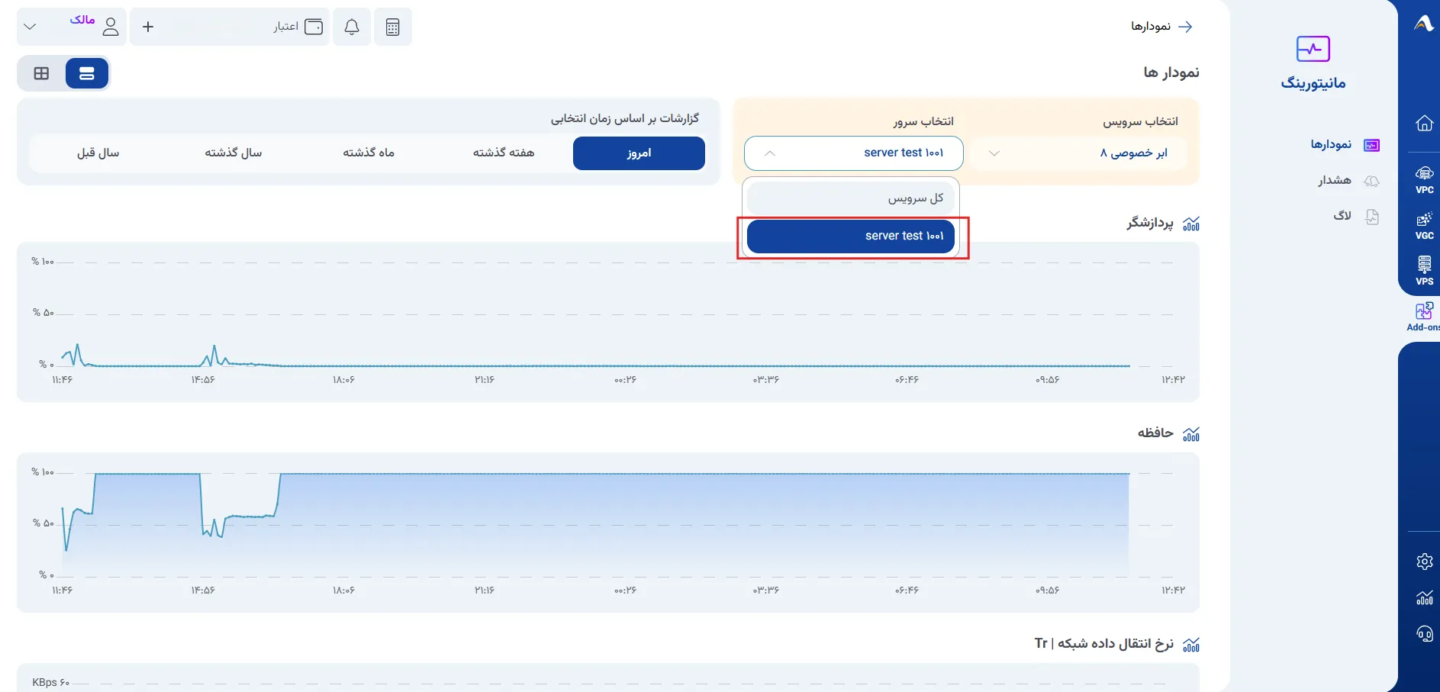The image size is (1440, 692).
Task: Select the سال قبل time range
Action: [x=98, y=153]
